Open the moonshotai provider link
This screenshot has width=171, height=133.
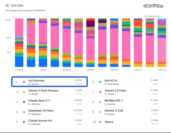coord(113,84)
